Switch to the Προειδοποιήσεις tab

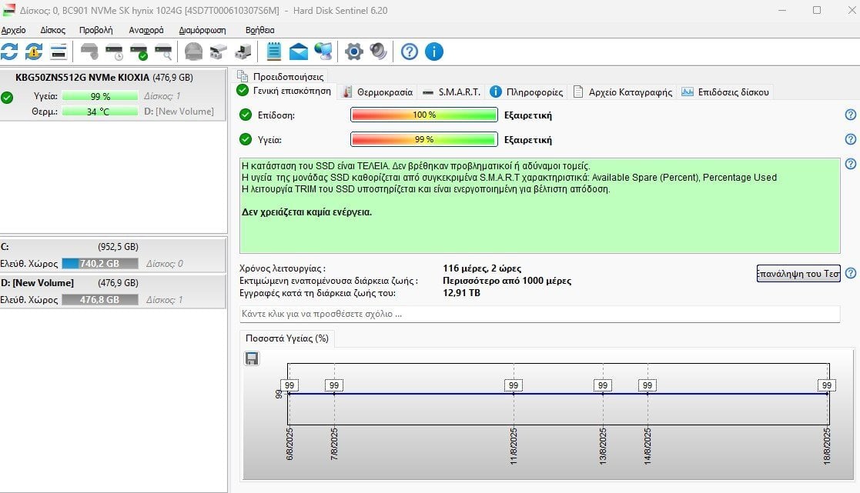pyautogui.click(x=281, y=77)
